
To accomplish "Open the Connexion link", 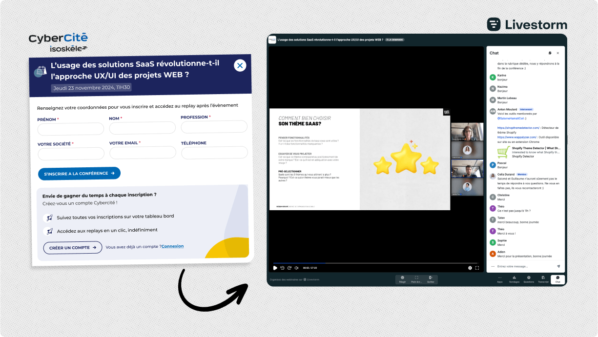I will click(x=173, y=246).
